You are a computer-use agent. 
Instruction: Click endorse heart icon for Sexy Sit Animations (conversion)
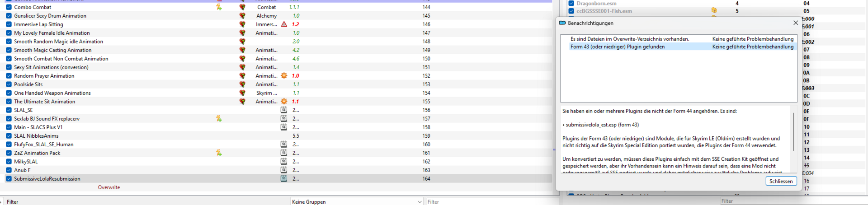(242, 67)
